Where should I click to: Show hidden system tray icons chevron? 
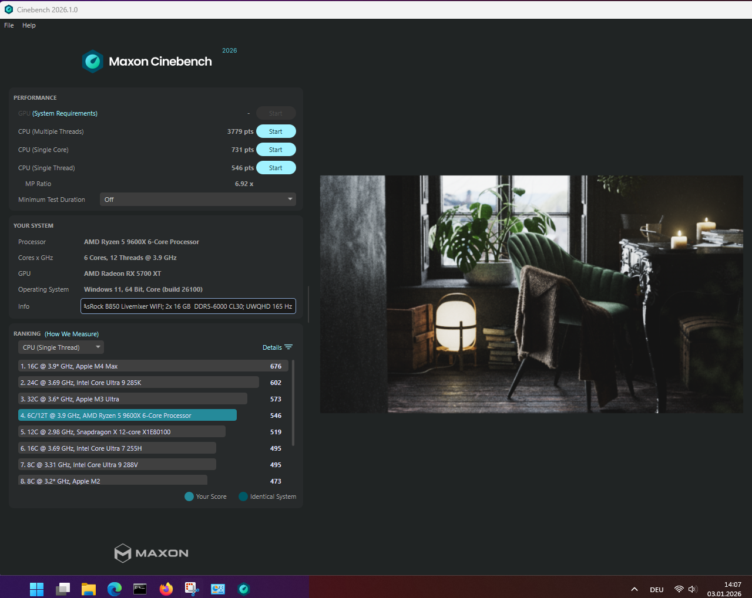pos(634,589)
